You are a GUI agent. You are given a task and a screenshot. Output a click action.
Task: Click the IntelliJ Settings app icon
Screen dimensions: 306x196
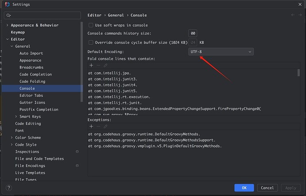pos(7,4)
